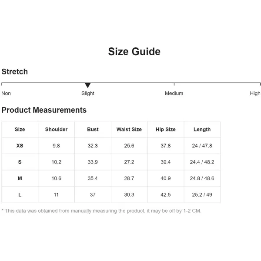Click the Slight stretch triangle marker
261x261 pixels.
click(87, 85)
